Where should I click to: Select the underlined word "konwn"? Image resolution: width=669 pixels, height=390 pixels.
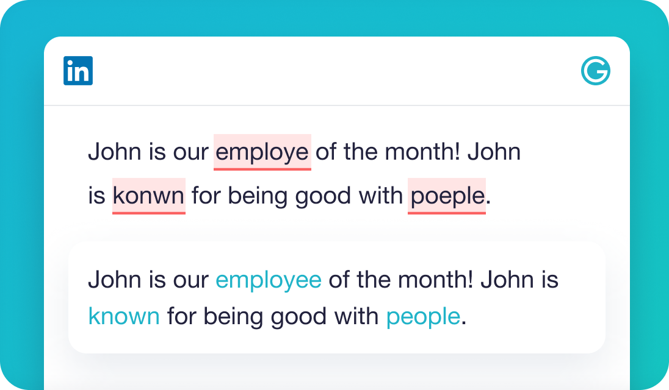coord(148,196)
